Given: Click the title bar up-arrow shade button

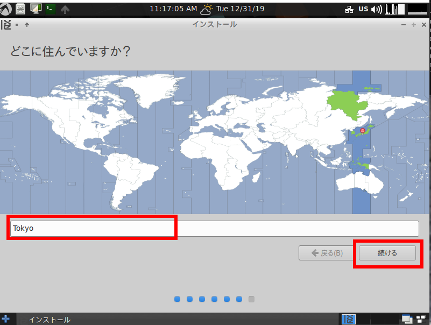Looking at the screenshot, I should click(27, 25).
